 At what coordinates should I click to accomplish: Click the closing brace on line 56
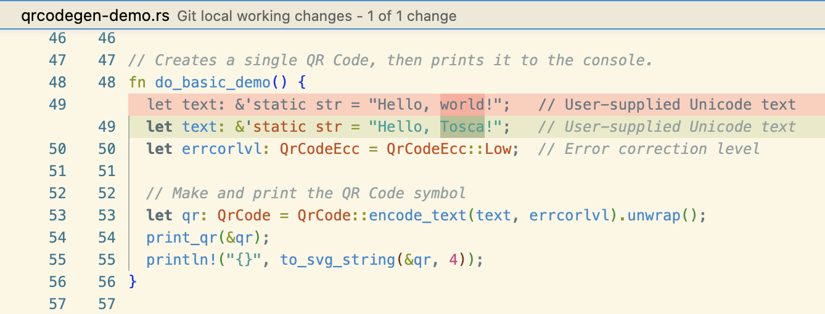(x=133, y=282)
